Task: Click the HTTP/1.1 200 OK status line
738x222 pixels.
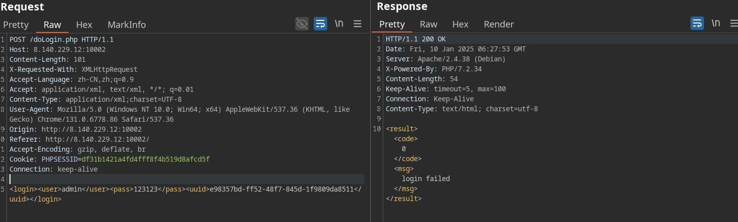Action: point(415,39)
